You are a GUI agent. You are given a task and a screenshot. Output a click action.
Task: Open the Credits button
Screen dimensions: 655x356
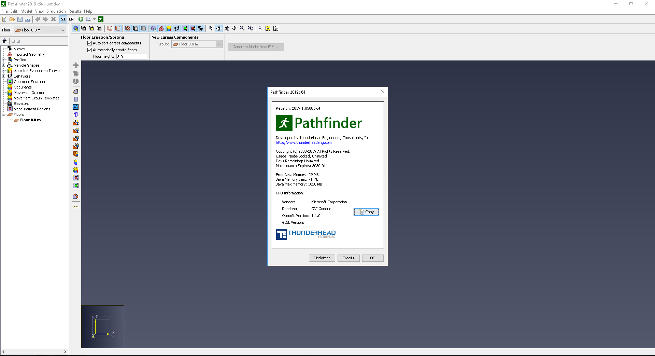coord(348,258)
